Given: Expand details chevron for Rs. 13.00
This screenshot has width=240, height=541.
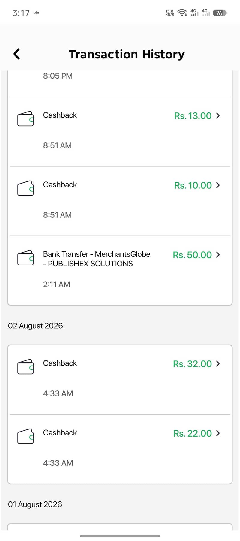Looking at the screenshot, I should pos(218,115).
